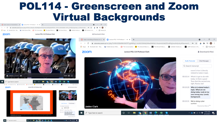Open Windows Start menu in cyber globe taskbar
Image resolution: width=218 pixels, height=122 pixels.
(x=81, y=113)
